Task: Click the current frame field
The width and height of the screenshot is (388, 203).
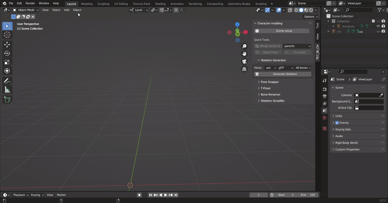Action: tap(259, 195)
